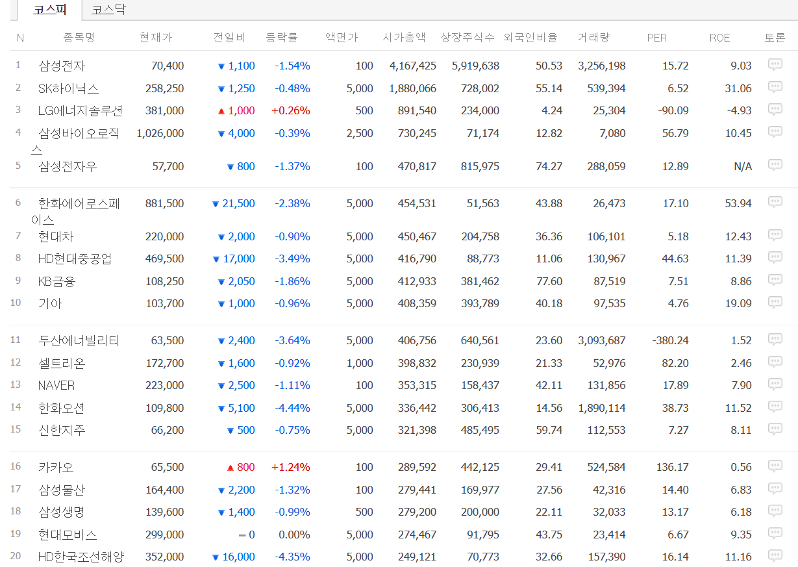Open the 한화오션 stock page

[x=61, y=408]
